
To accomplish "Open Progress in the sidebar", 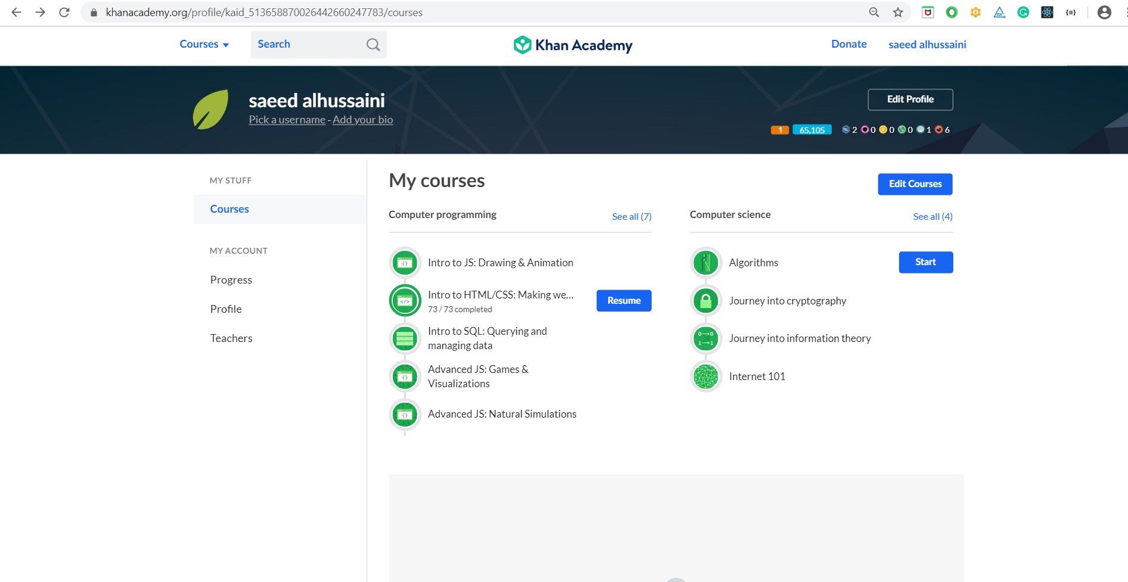I will (231, 280).
